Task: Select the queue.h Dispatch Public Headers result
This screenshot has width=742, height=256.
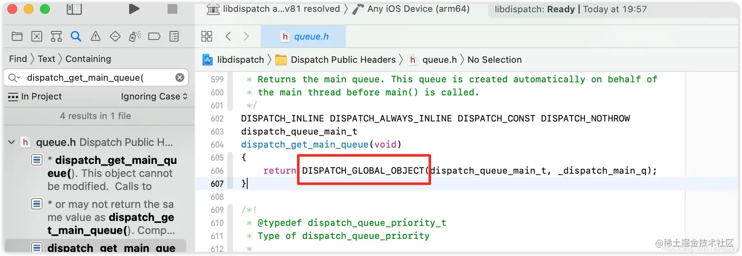Action: coord(98,142)
